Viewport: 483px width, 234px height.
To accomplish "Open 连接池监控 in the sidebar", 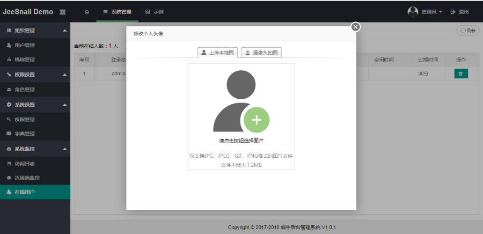I will 35,178.
